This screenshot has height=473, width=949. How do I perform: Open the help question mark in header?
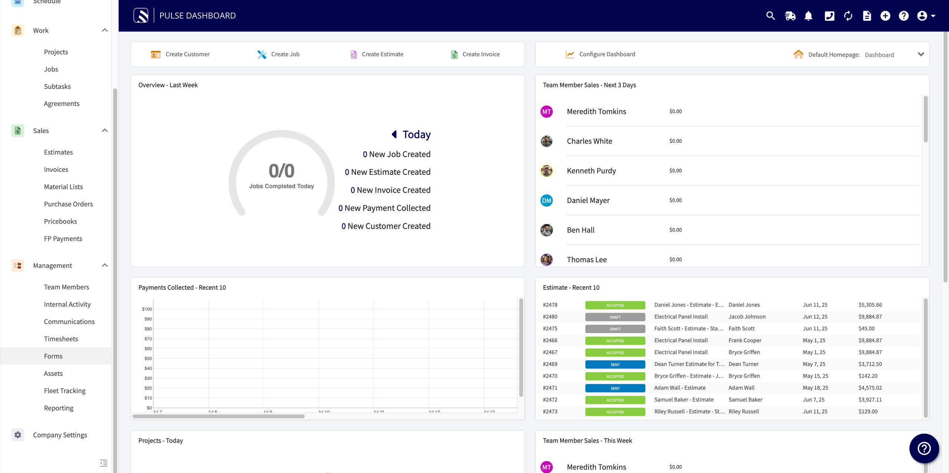pos(904,16)
